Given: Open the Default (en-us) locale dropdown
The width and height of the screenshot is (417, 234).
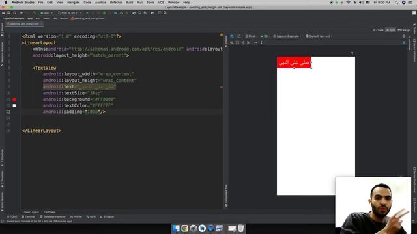Looking at the screenshot, I should click(x=319, y=36).
